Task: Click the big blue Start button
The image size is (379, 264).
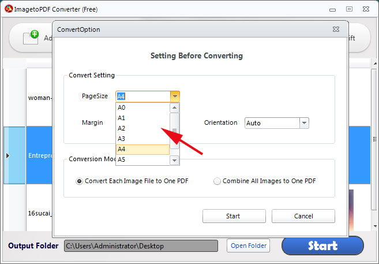Action: (x=322, y=246)
